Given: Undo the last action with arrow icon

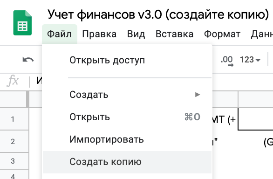Looking at the screenshot, I should 28,60.
